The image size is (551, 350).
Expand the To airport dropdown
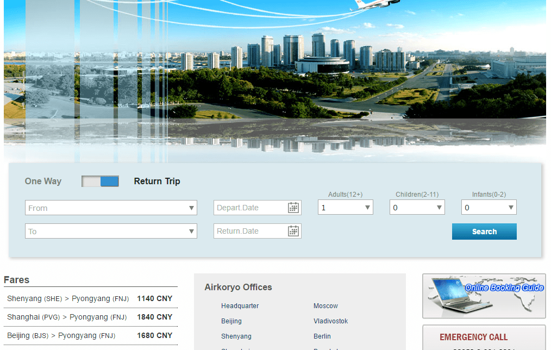coord(111,231)
